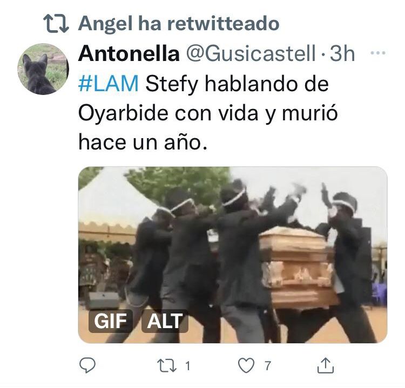Click the retweet count number 1
Viewport: 405px width, 388px height.
pos(188,366)
